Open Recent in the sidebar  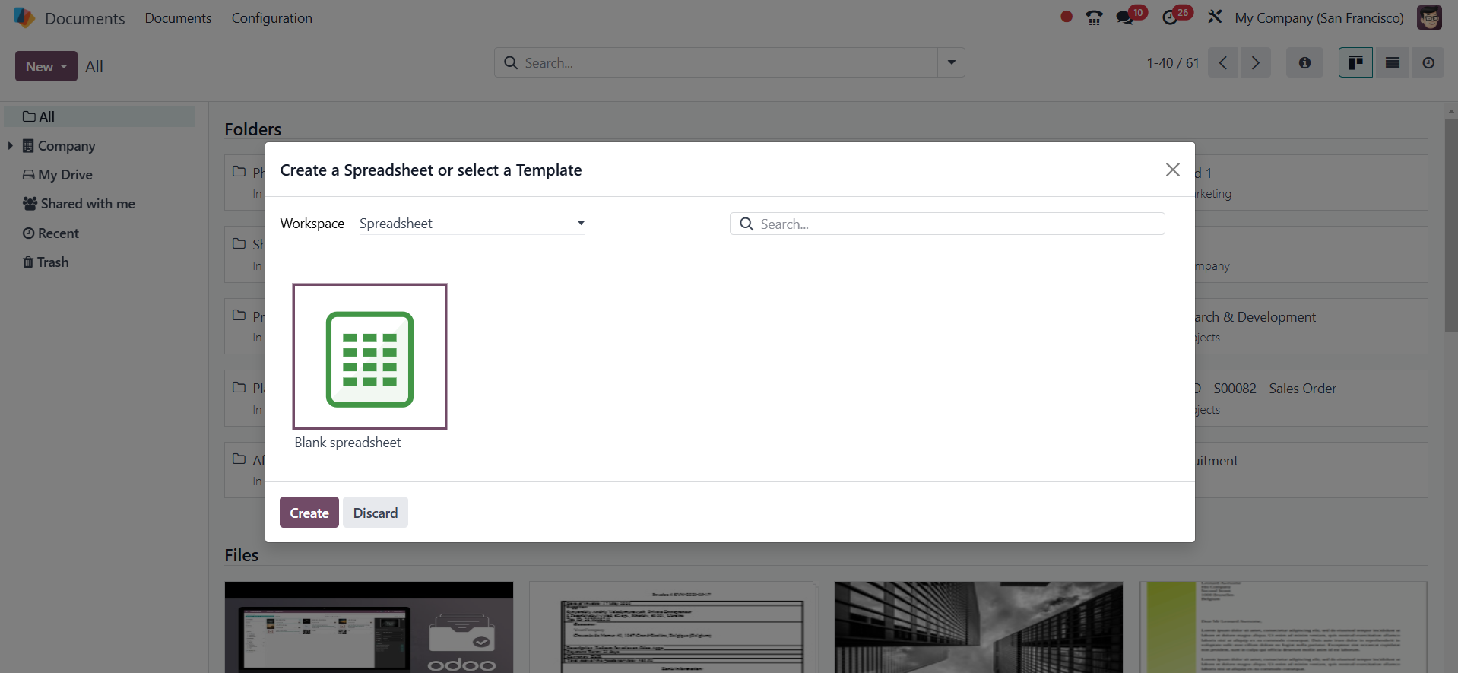click(x=51, y=233)
